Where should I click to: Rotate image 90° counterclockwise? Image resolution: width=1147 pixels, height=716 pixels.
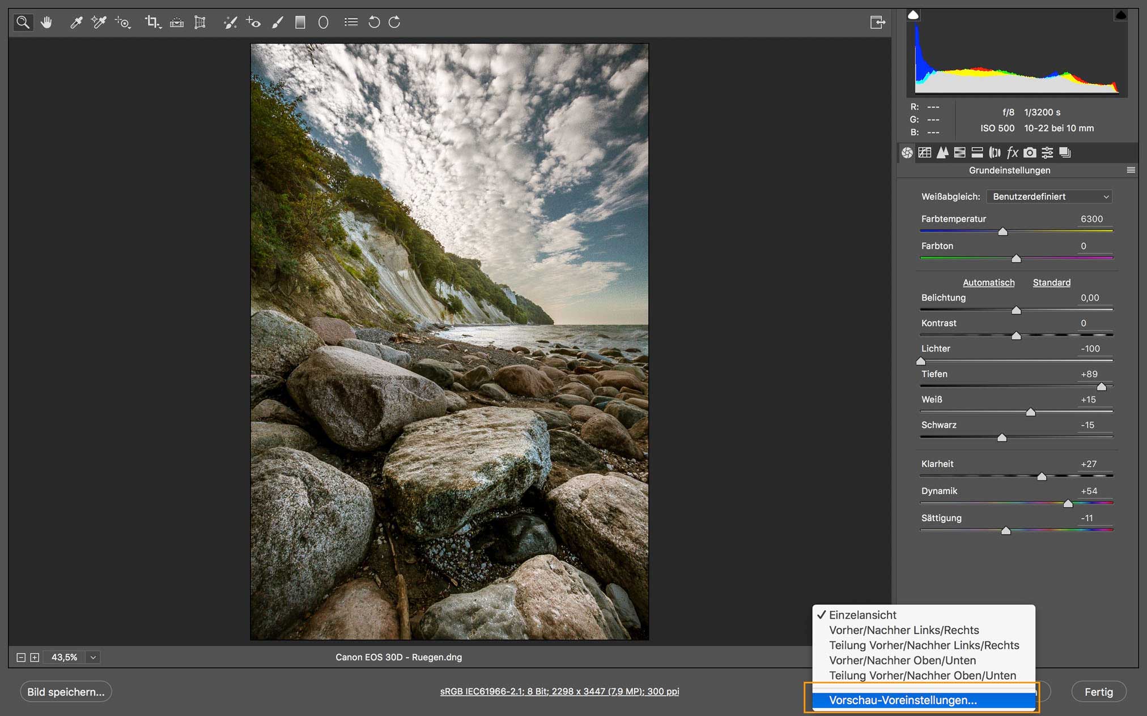click(374, 22)
